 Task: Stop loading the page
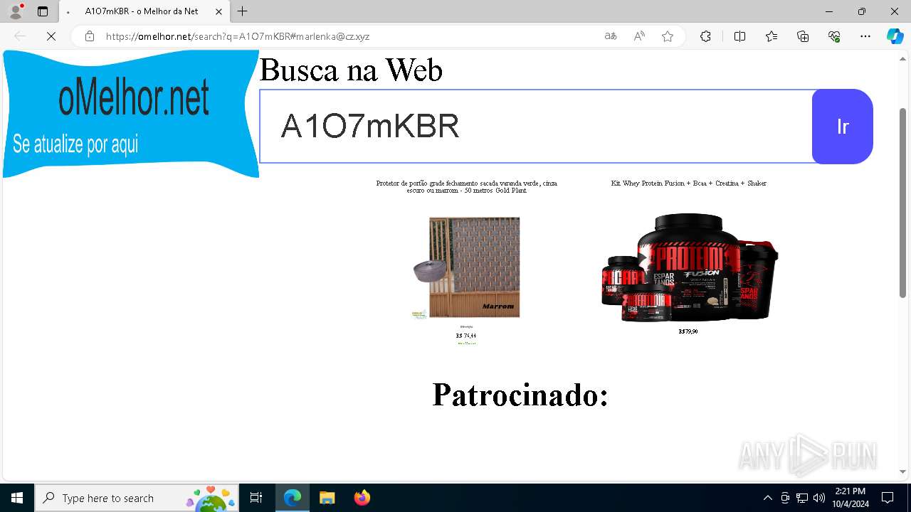[x=51, y=36]
